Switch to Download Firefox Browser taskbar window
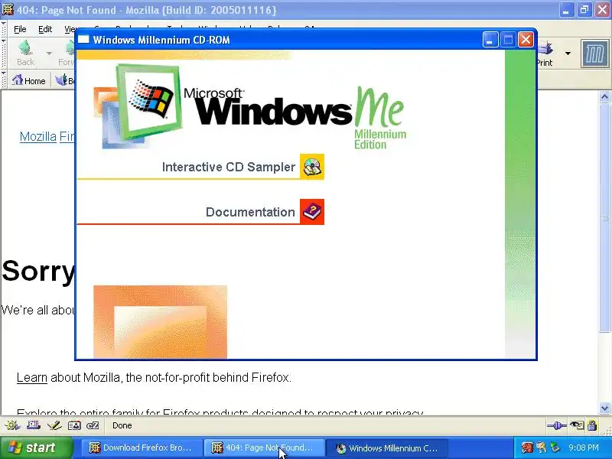612x459 pixels. (x=142, y=448)
